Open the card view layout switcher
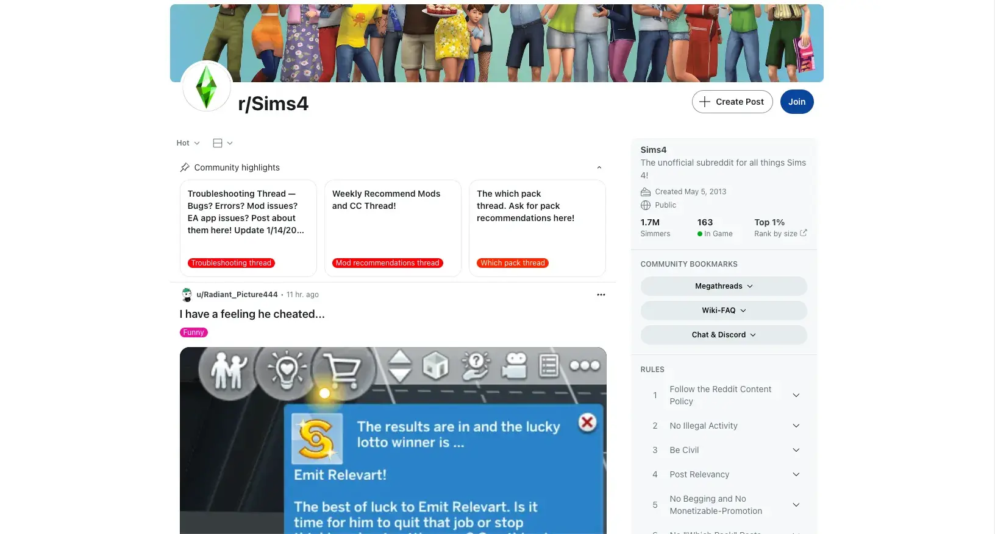Viewport: 995px width, 534px height. point(222,143)
